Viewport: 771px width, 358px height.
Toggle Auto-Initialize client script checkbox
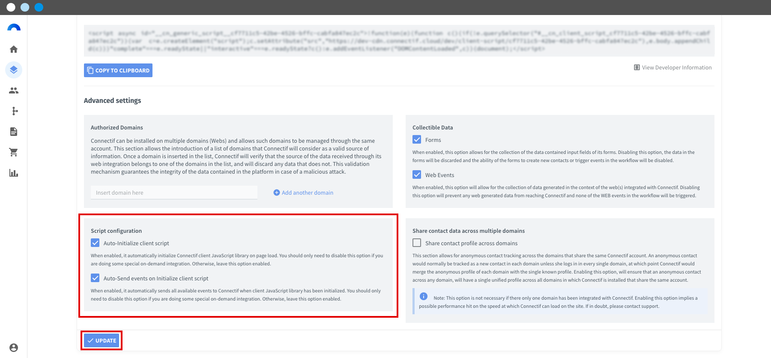[95, 243]
